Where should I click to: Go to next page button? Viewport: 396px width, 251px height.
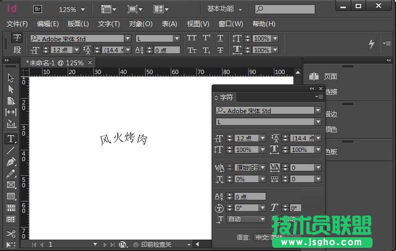tap(105, 244)
